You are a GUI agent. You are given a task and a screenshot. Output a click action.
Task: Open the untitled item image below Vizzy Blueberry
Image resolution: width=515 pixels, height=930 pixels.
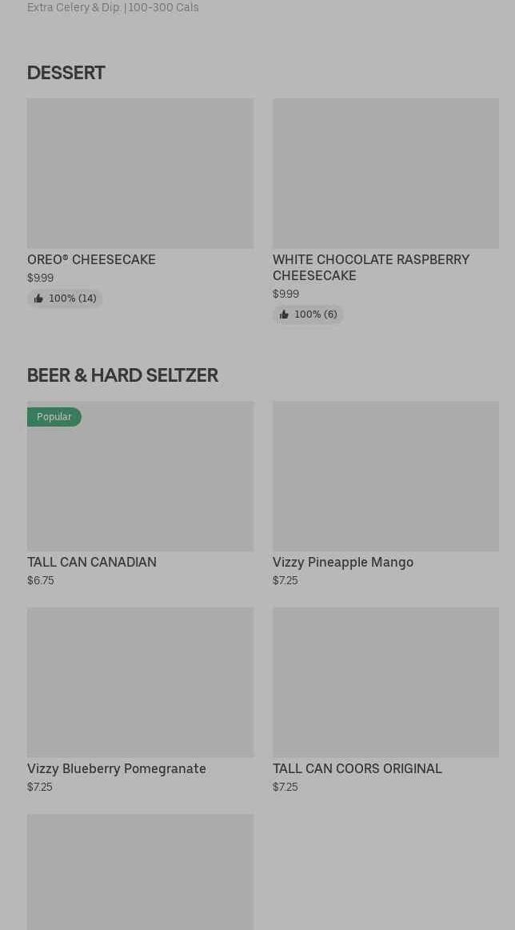pyautogui.click(x=140, y=871)
